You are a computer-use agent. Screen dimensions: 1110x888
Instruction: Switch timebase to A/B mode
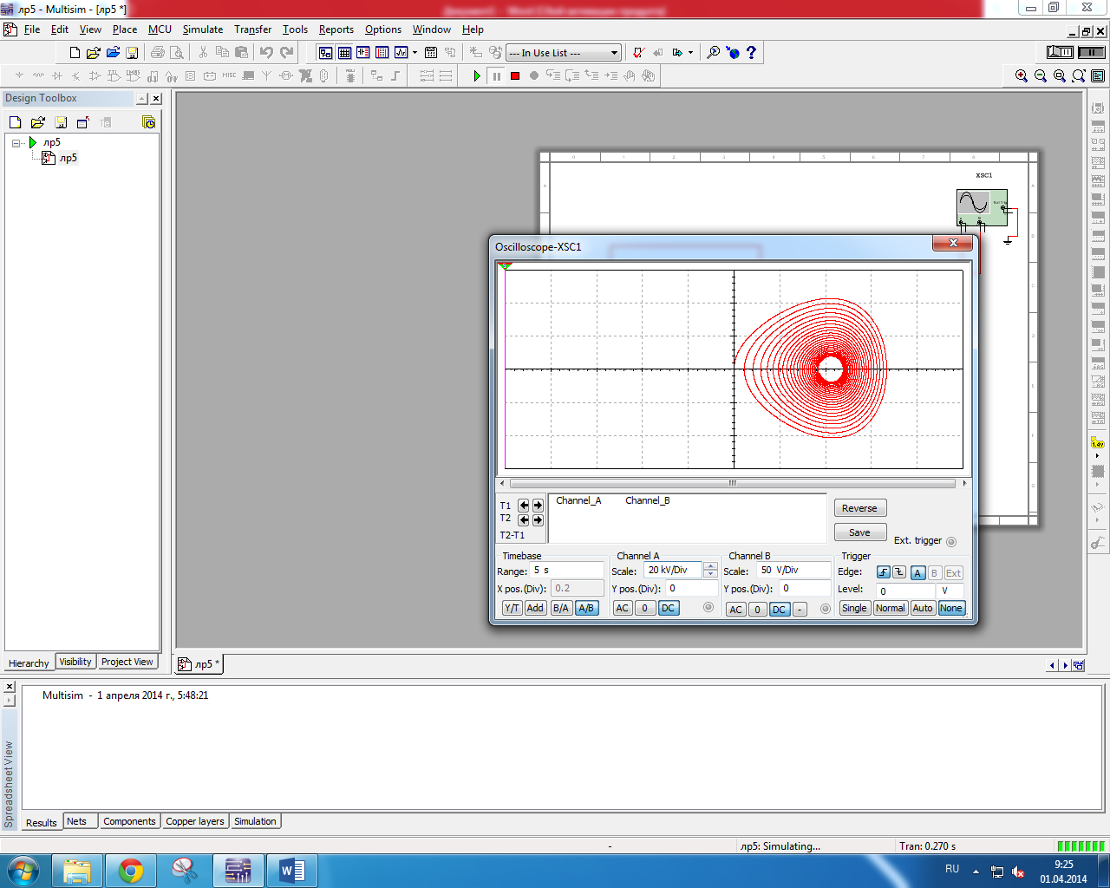coord(586,609)
